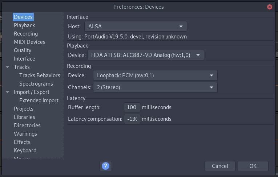Select Warnings category

[25, 134]
